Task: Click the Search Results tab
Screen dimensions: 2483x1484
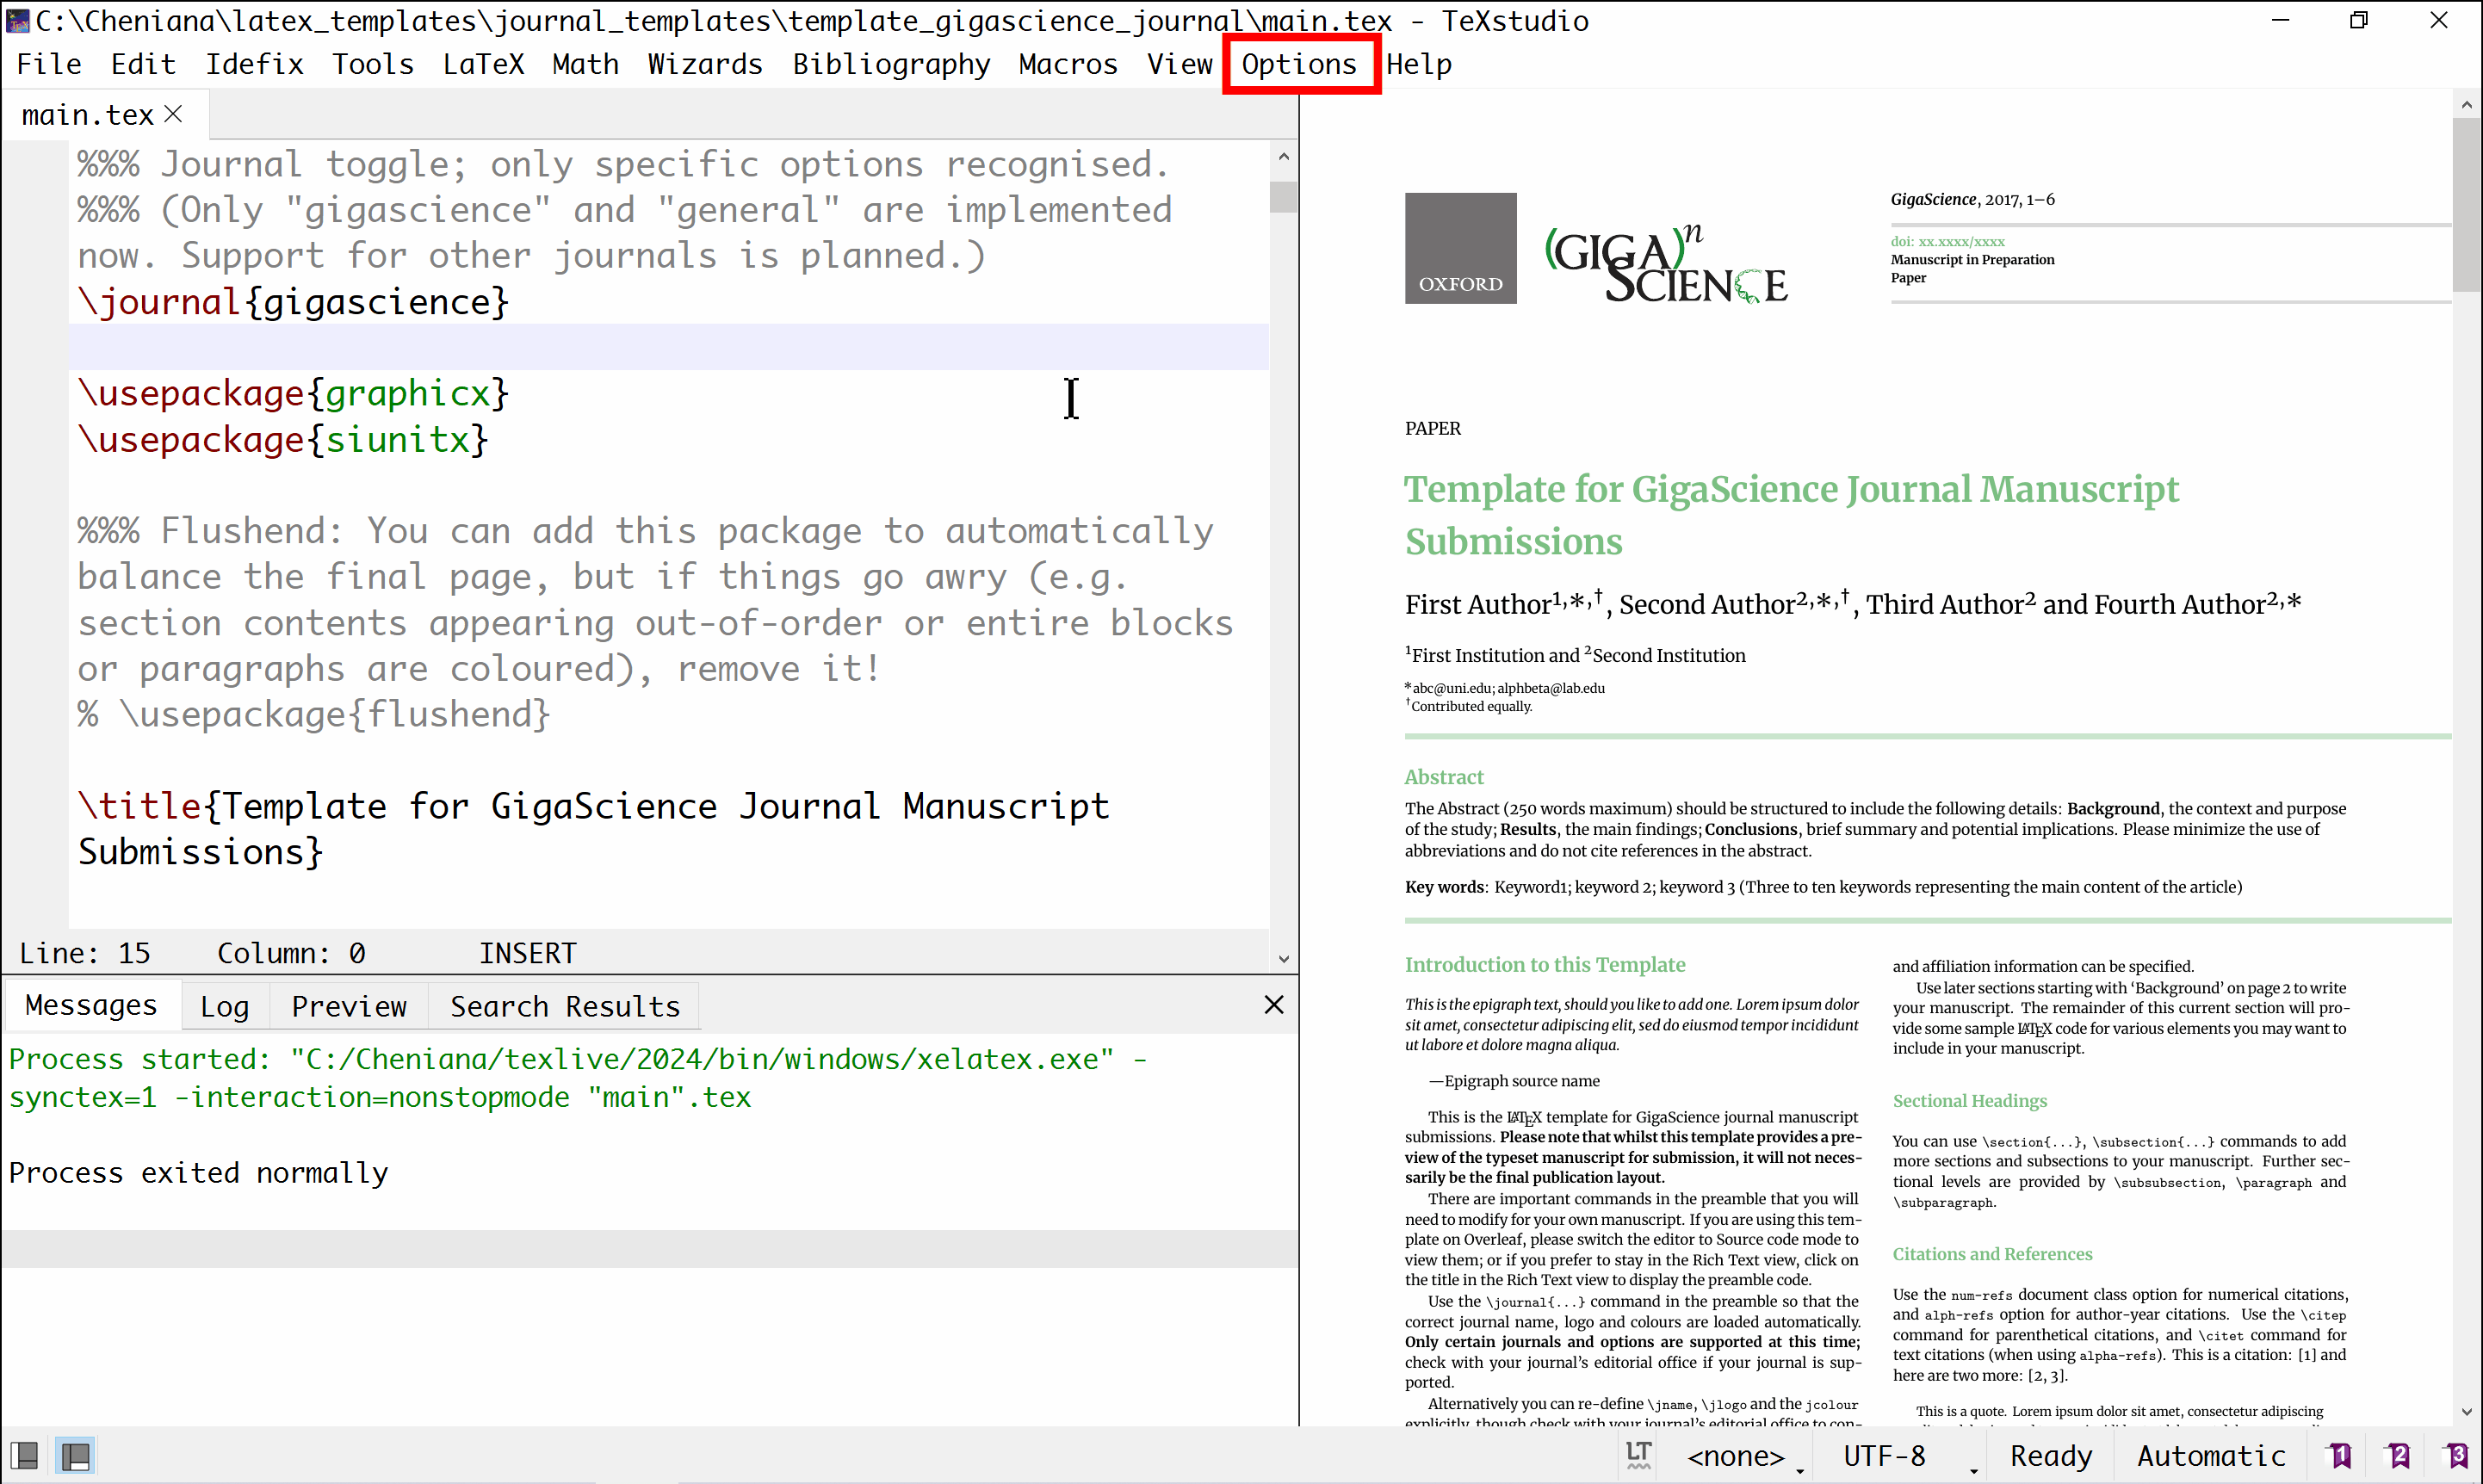Action: point(565,1005)
